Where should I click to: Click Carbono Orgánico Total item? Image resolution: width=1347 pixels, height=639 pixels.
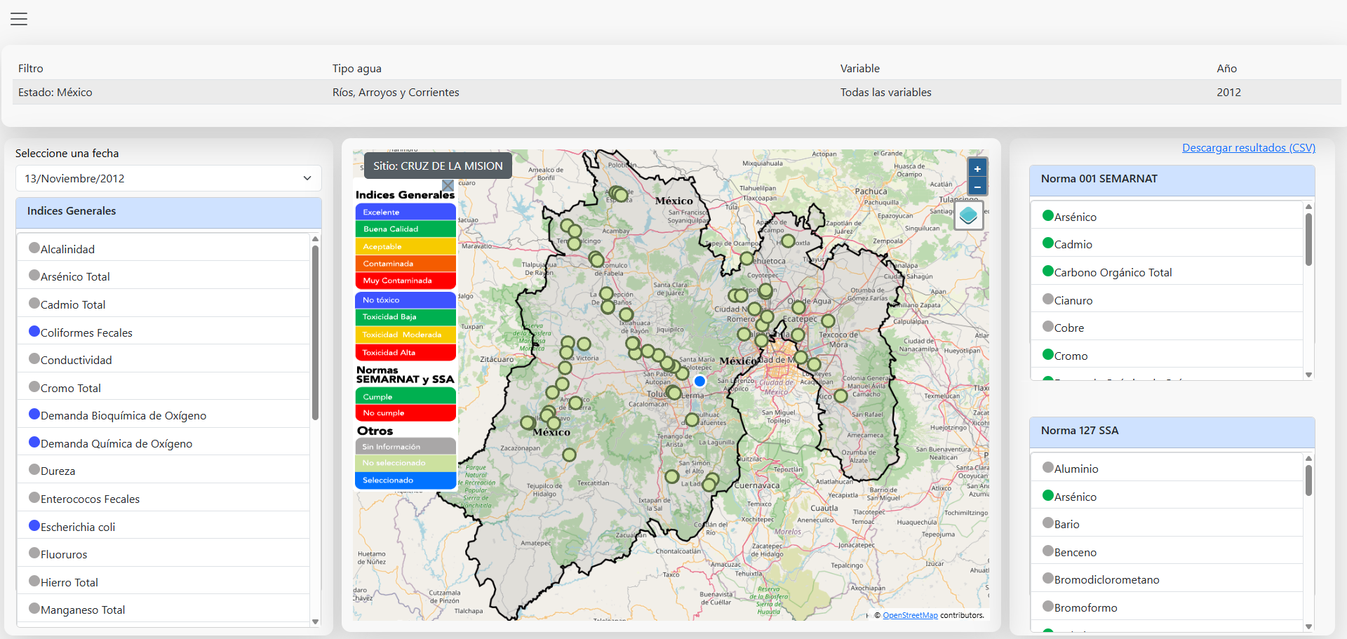(x=1167, y=272)
